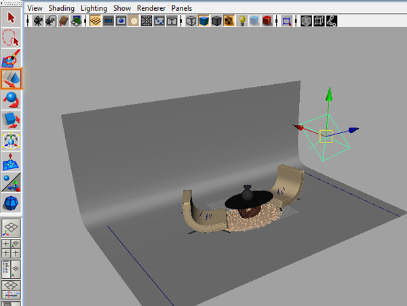Toggle Use All Lights lightbulb

click(x=242, y=21)
